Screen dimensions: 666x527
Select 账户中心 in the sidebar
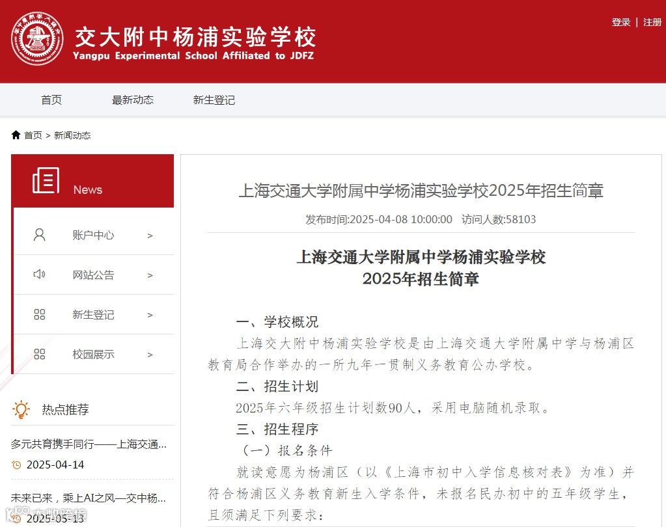click(x=93, y=235)
